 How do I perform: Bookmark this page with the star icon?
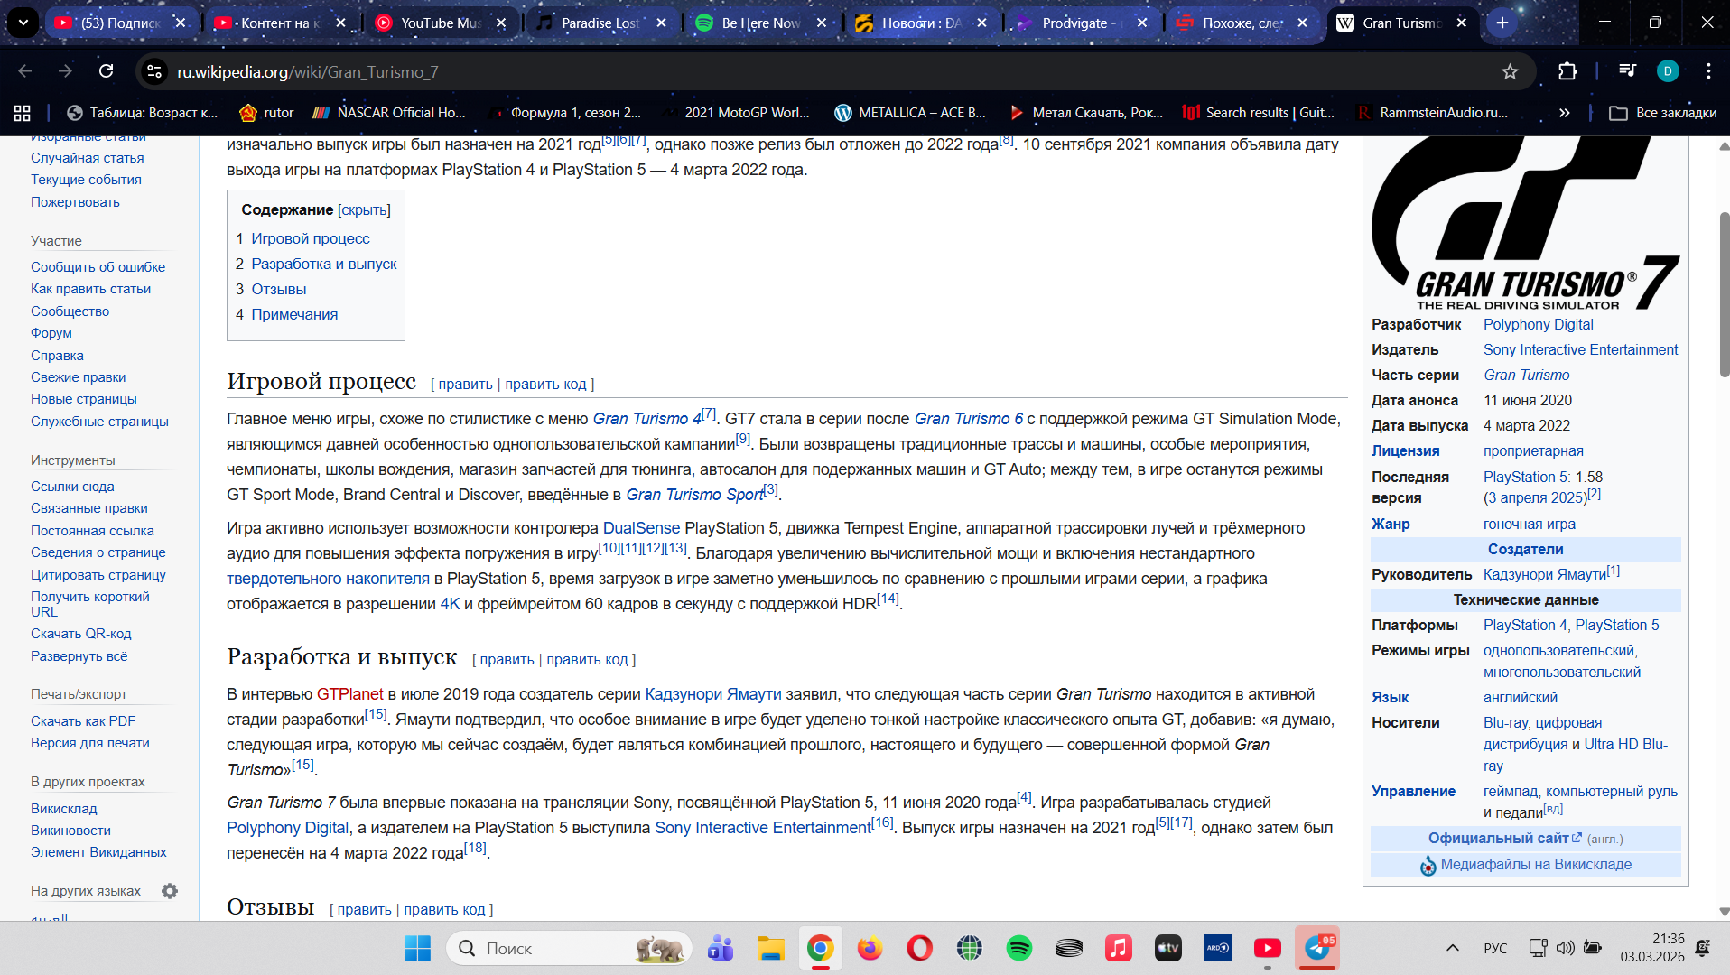(x=1510, y=71)
